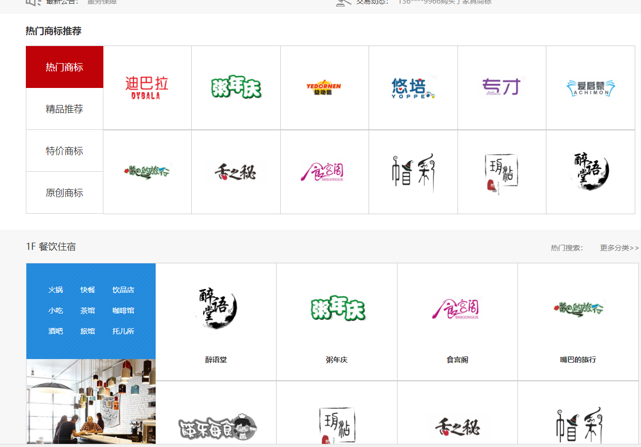Open 嘴巴的旅行 logo image in 1F section

pos(578,308)
